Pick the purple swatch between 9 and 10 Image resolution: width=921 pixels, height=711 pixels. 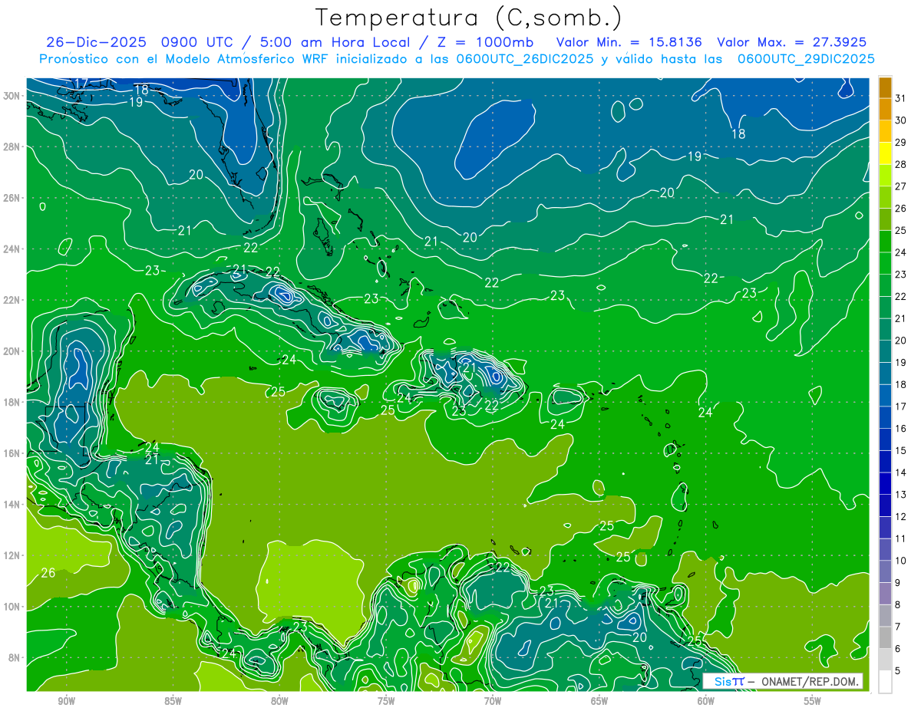tap(885, 571)
